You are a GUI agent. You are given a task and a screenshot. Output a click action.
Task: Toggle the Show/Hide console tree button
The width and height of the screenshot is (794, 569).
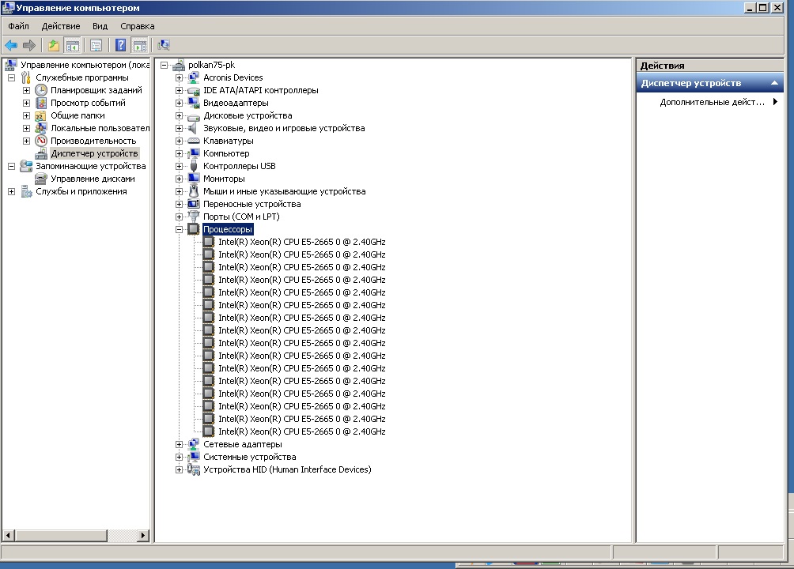coord(73,46)
